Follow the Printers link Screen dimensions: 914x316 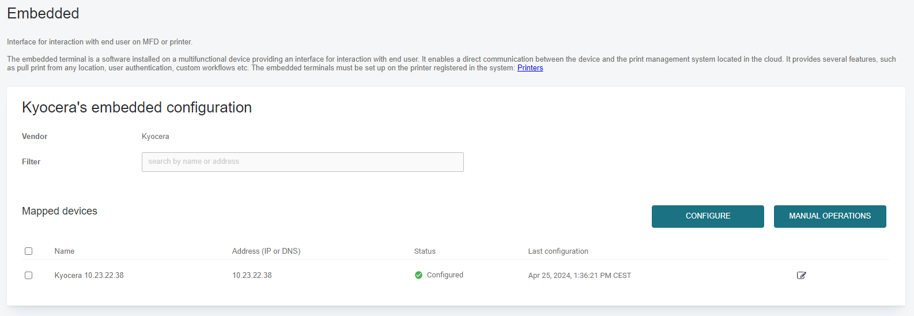[530, 68]
